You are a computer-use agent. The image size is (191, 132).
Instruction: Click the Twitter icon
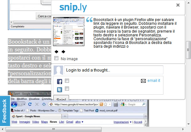[x=60, y=90]
